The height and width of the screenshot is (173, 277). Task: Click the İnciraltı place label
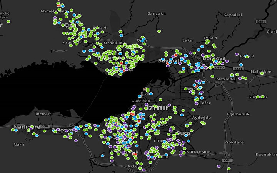43,114
